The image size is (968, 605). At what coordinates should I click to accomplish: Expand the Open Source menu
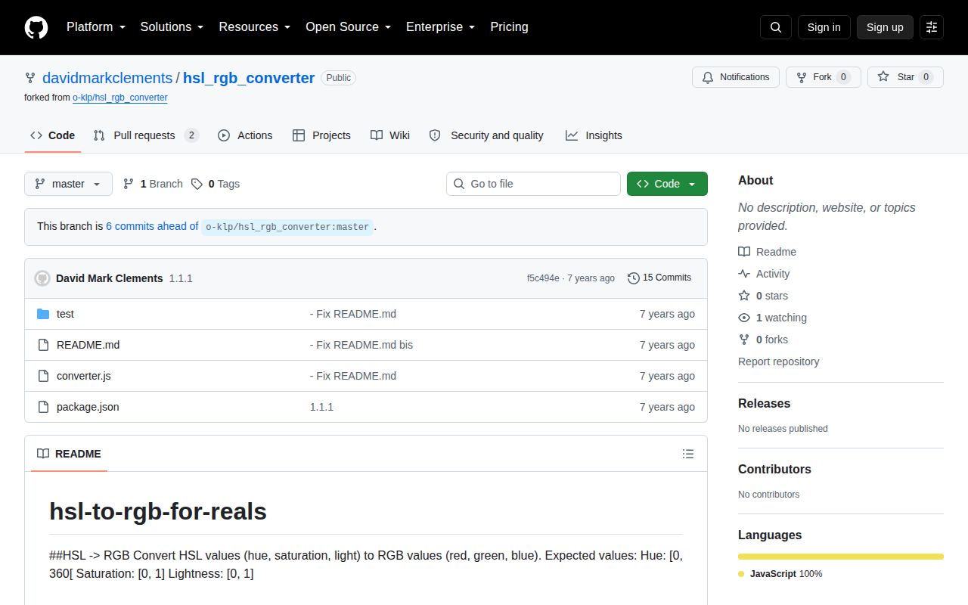(348, 27)
